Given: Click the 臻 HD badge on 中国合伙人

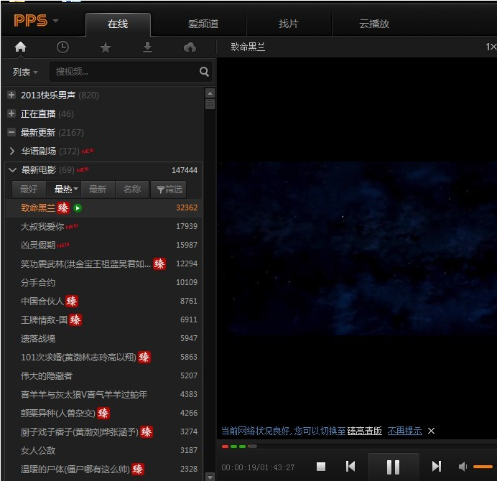Looking at the screenshot, I should coord(72,301).
